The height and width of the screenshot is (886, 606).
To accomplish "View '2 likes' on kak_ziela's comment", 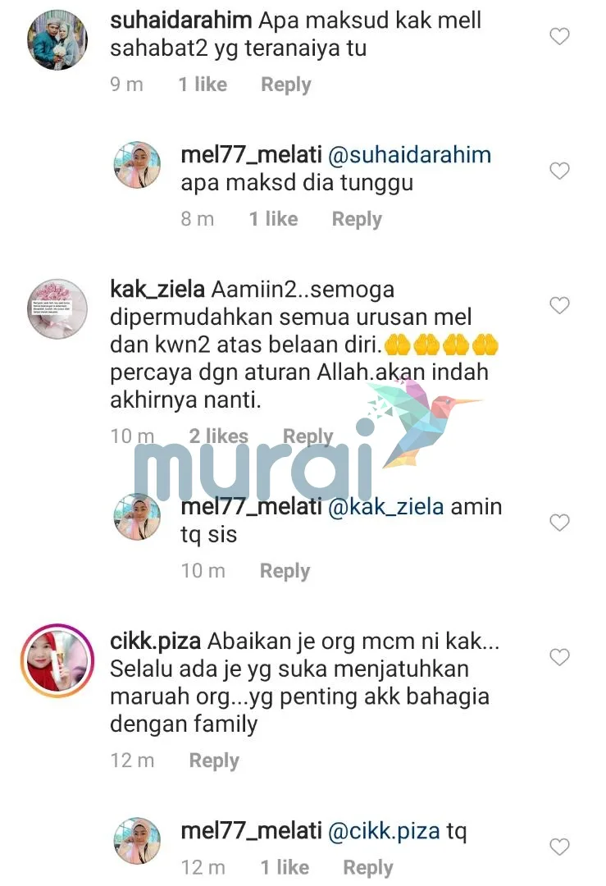I will tap(219, 436).
